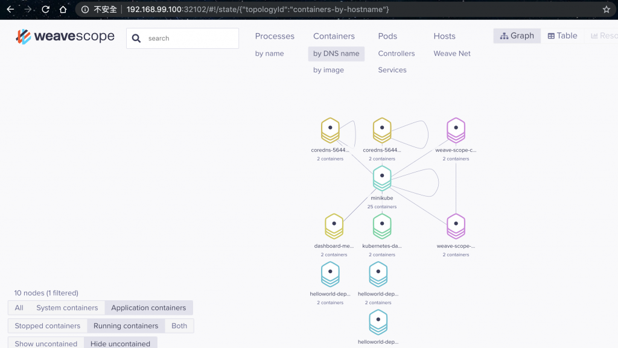Click '2 containers' under dashboard-me...
Screen dimensions: 618x348
pos(334,255)
